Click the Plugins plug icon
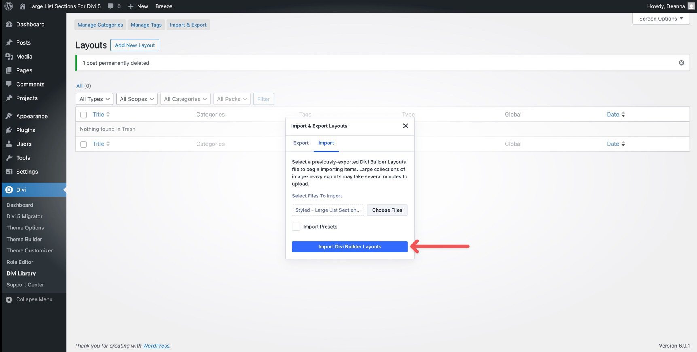697x352 pixels. pos(9,130)
